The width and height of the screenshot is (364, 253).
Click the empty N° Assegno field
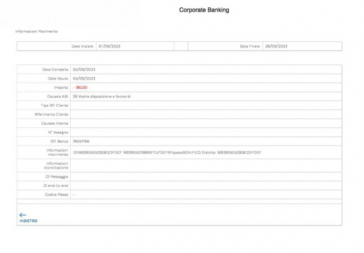pos(204,132)
